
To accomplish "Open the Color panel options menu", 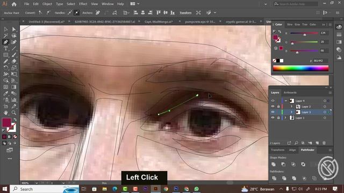I will point(330,25).
